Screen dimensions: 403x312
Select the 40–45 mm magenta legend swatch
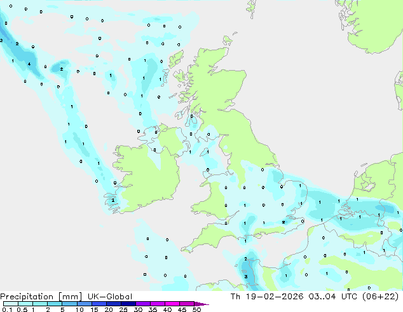tap(172, 304)
